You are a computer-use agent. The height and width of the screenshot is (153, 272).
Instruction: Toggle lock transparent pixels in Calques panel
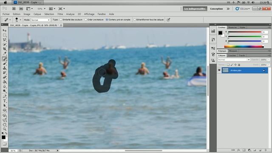[228, 65]
